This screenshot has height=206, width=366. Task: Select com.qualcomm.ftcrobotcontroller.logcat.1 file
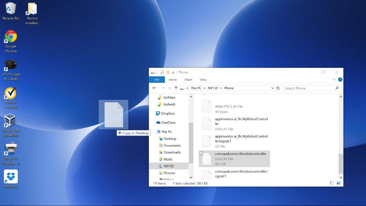[x=234, y=174]
